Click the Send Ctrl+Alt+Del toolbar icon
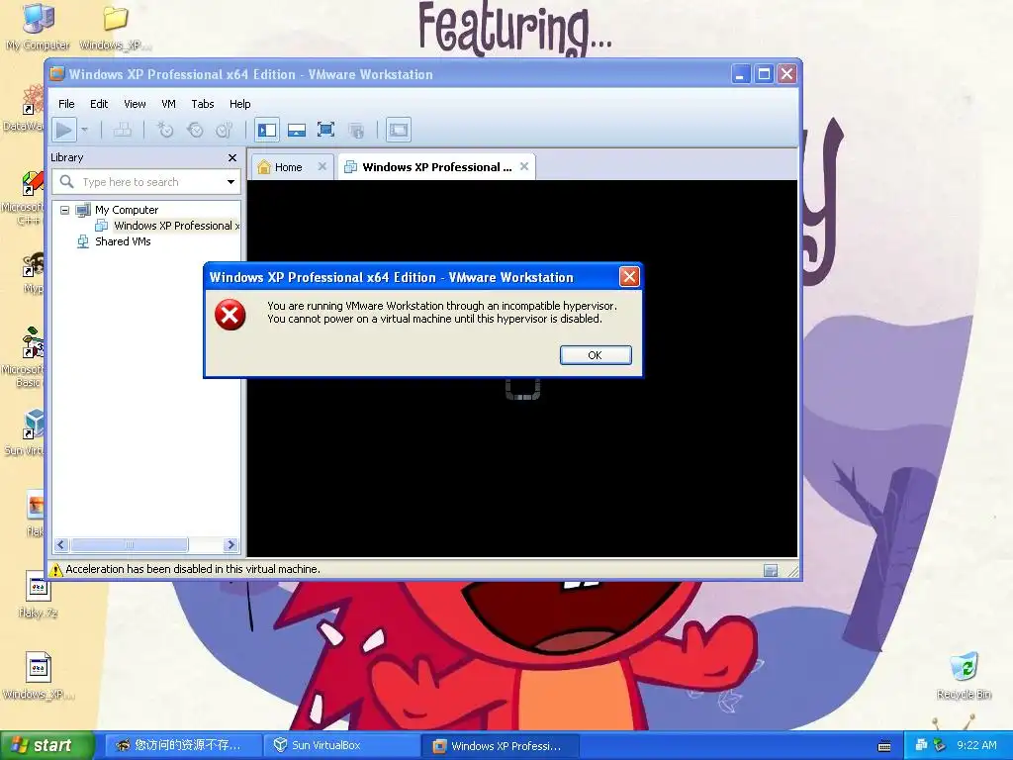This screenshot has height=760, width=1013. (x=122, y=130)
